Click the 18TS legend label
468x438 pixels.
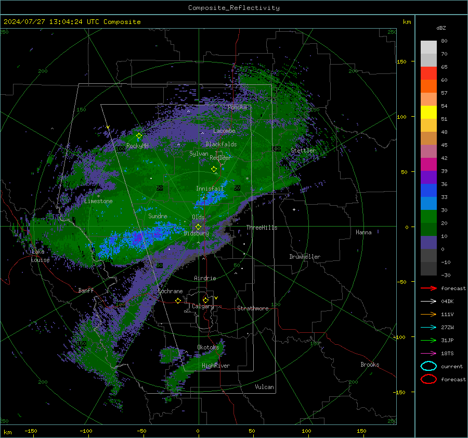tap(447, 354)
